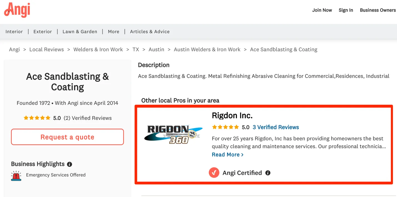Viewport: 397px width, 197px height.
Task: Go to Articles & Advice
Action: point(150,32)
